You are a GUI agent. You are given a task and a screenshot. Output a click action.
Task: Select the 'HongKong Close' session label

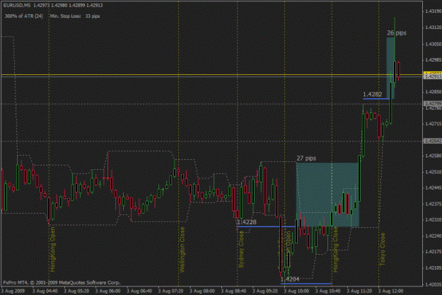click(x=335, y=249)
